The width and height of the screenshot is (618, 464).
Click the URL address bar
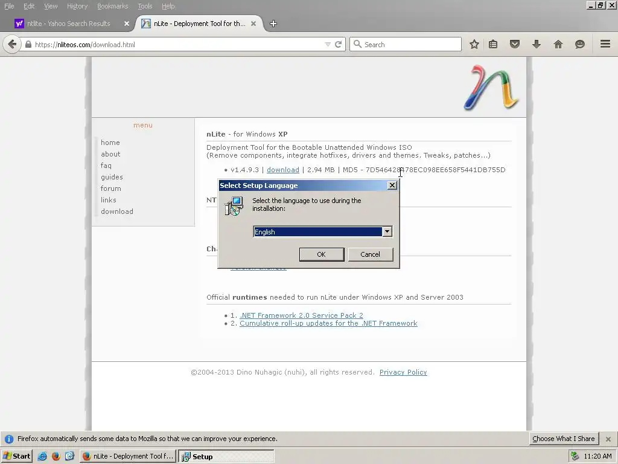(x=177, y=44)
